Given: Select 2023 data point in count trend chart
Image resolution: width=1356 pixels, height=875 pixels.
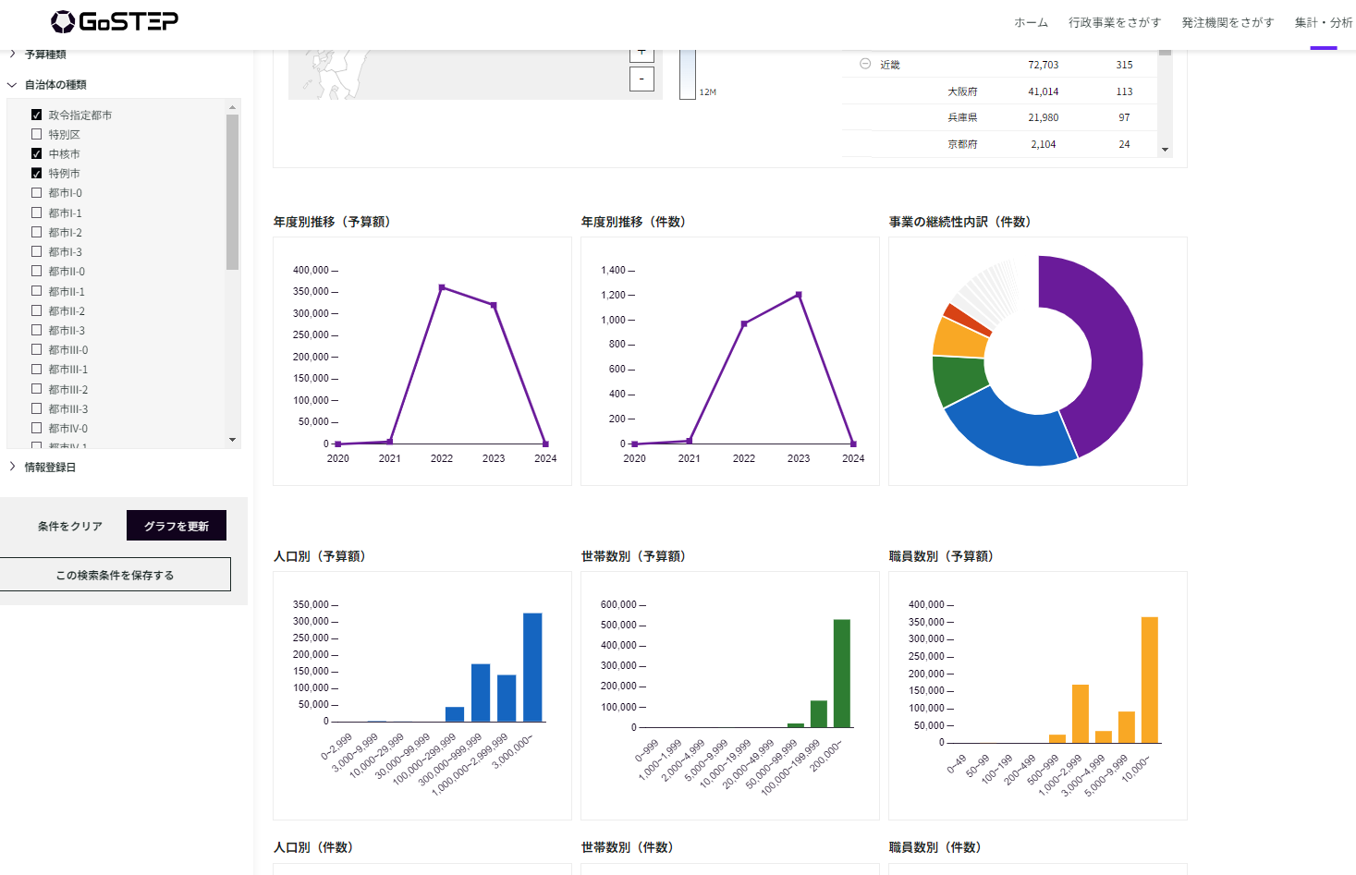Looking at the screenshot, I should click(799, 295).
